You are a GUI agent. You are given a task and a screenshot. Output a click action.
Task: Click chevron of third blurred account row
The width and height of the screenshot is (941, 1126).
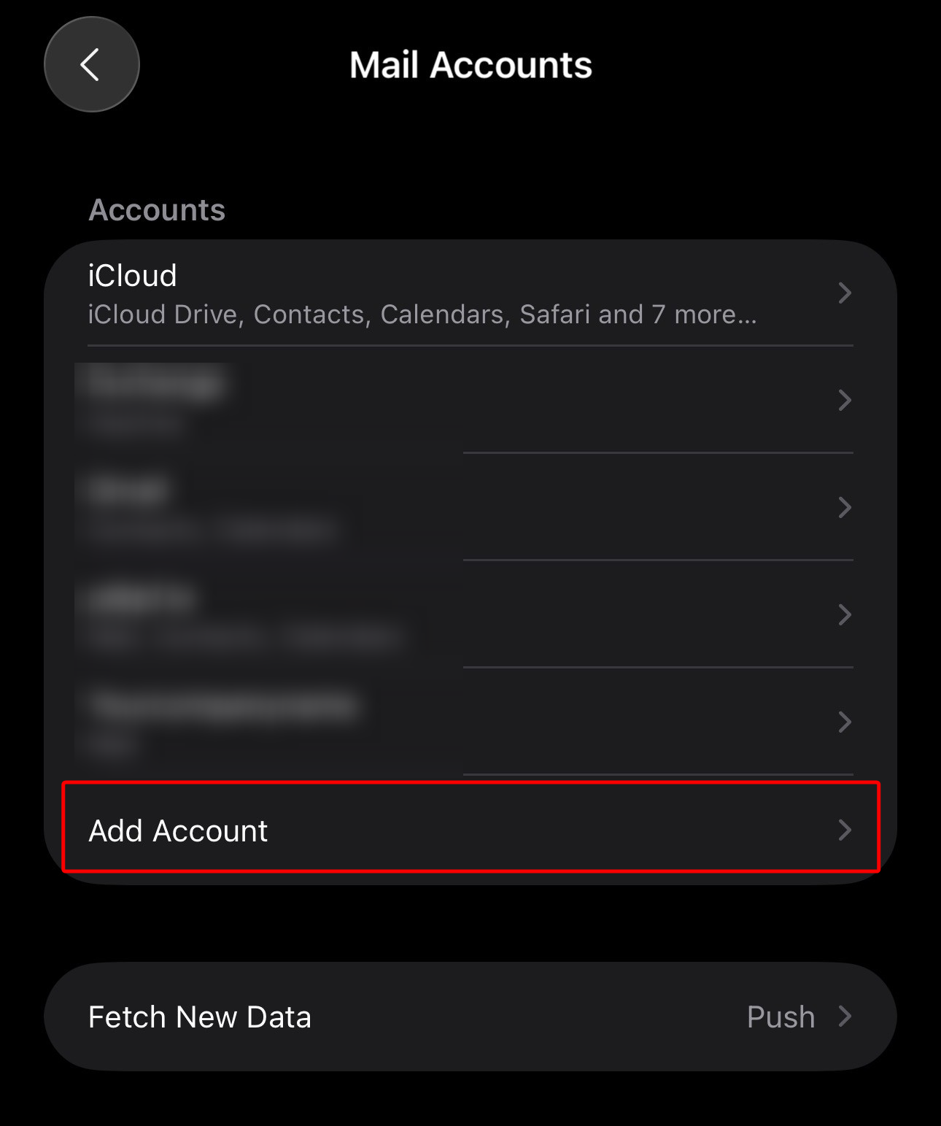(845, 614)
